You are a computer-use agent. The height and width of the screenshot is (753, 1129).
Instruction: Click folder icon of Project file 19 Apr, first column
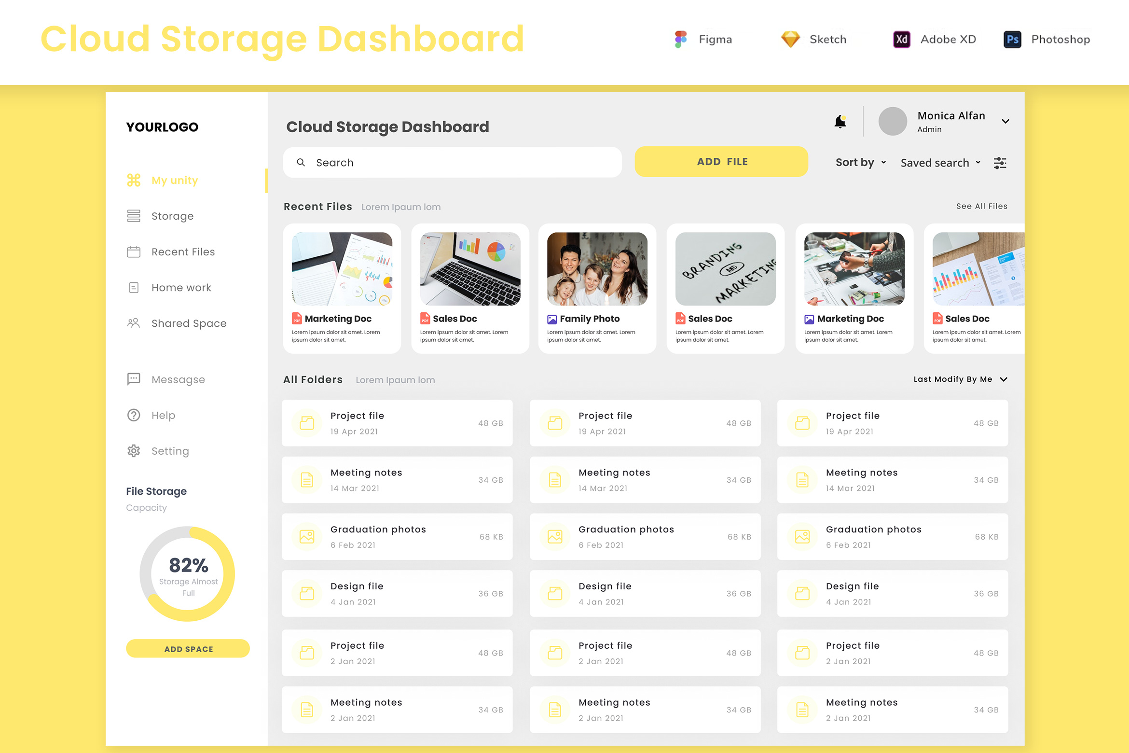tap(307, 423)
